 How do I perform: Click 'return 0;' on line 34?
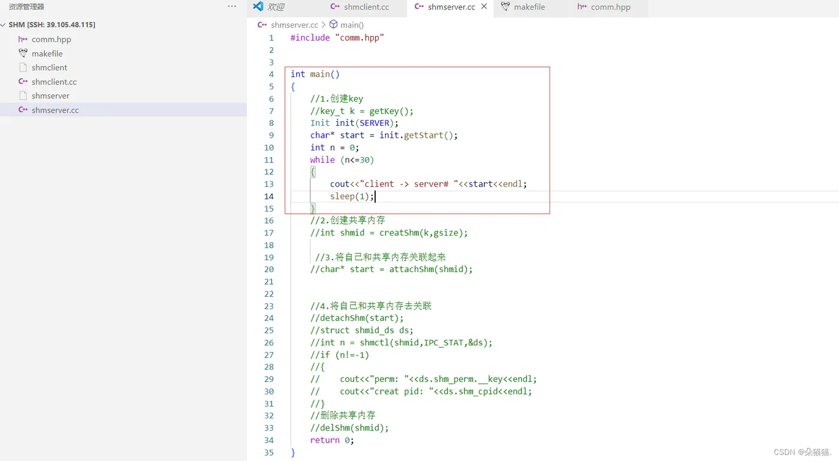click(x=332, y=440)
